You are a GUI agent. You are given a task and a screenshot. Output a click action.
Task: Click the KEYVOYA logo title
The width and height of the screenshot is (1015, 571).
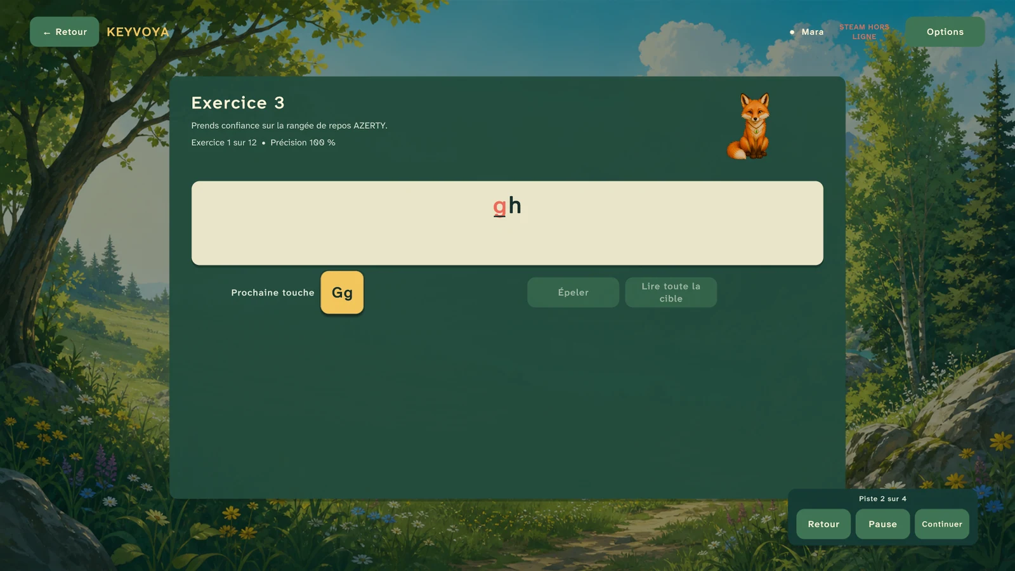click(x=138, y=32)
